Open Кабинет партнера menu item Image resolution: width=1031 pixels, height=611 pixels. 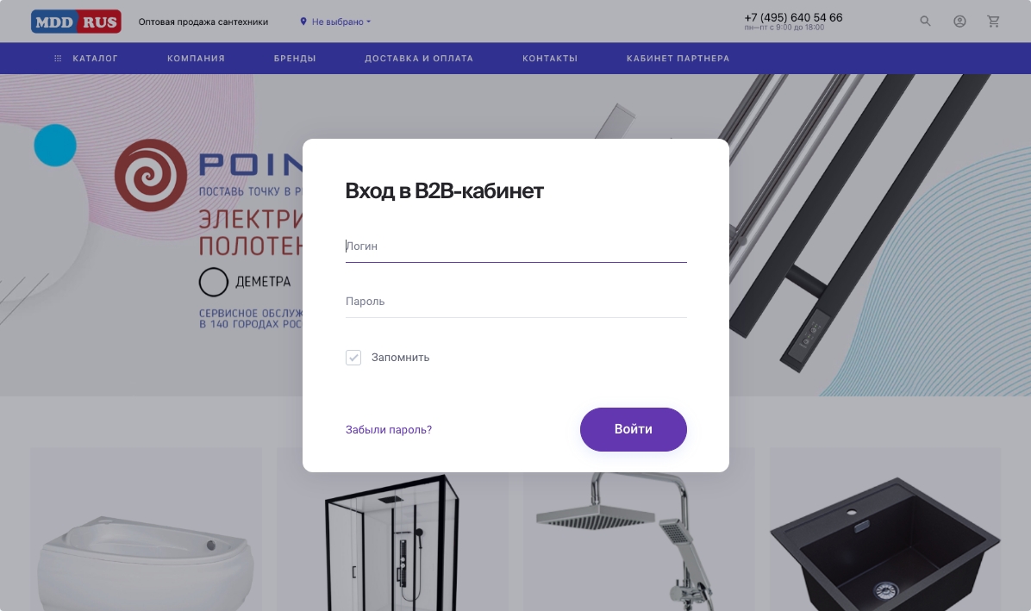tap(678, 59)
